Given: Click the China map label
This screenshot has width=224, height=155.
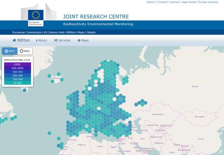Looking at the screenshot, I should (x=201, y=139).
